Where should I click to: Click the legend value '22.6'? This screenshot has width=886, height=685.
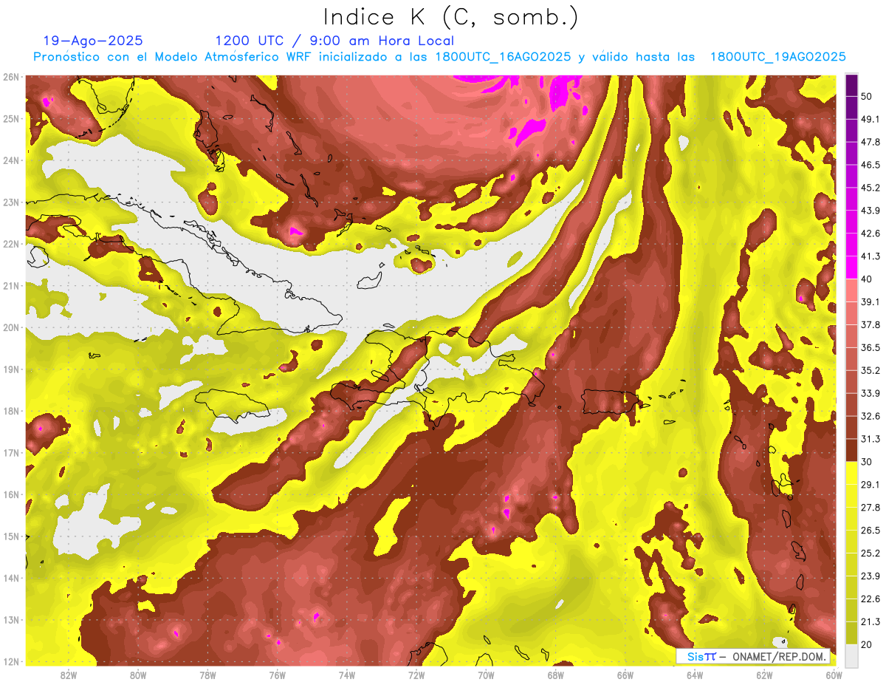(x=870, y=599)
